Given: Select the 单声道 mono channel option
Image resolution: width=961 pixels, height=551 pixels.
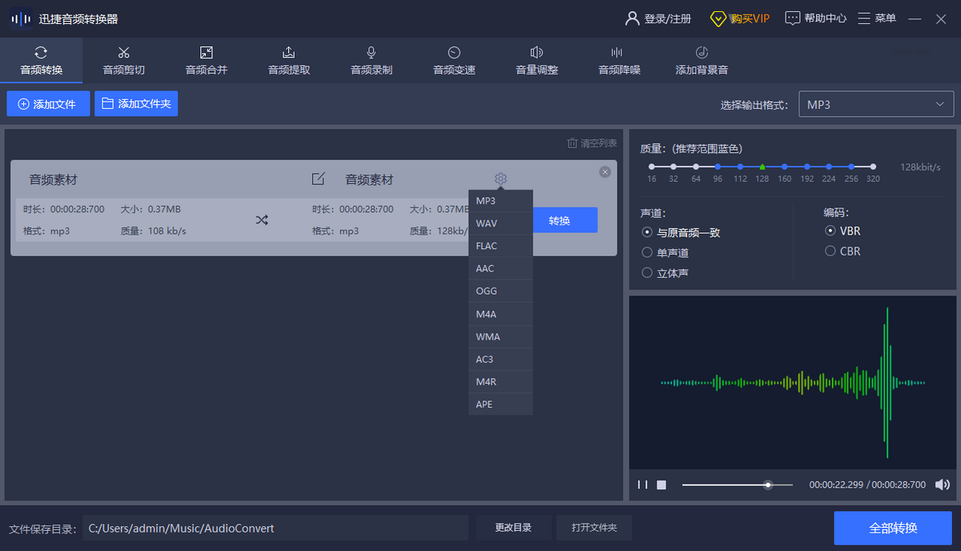Looking at the screenshot, I should coord(669,252).
